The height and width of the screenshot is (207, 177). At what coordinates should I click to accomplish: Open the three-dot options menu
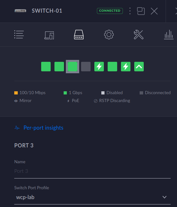(x=130, y=11)
